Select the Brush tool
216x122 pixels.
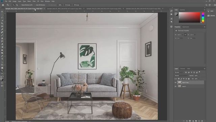click(x=2, y=35)
